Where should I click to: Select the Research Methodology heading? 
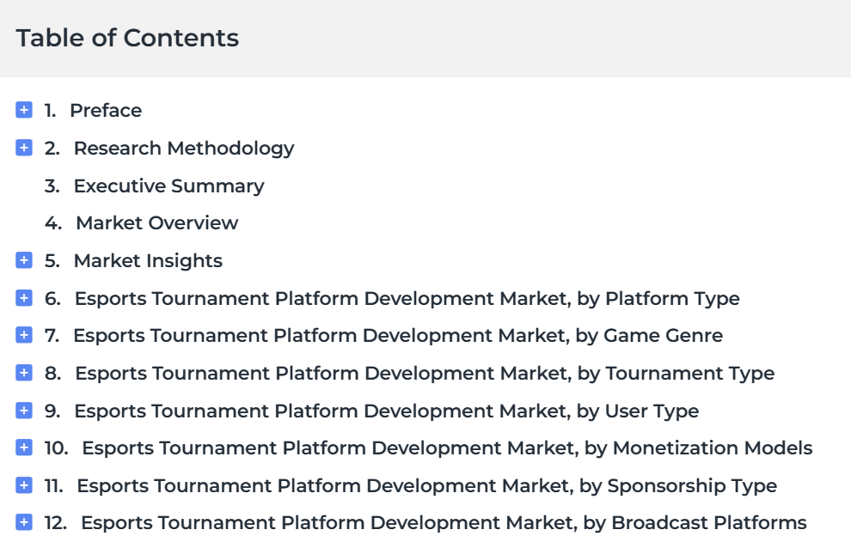point(184,148)
